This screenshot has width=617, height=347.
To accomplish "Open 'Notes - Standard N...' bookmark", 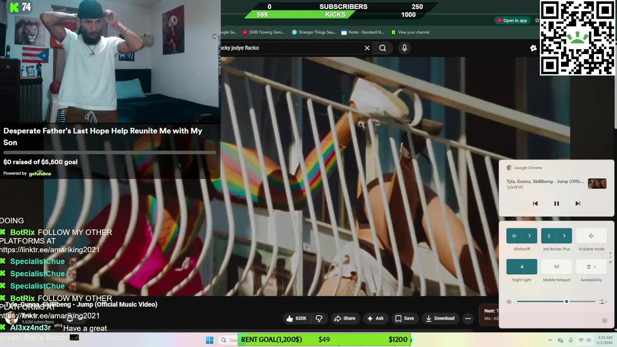I will coord(362,32).
